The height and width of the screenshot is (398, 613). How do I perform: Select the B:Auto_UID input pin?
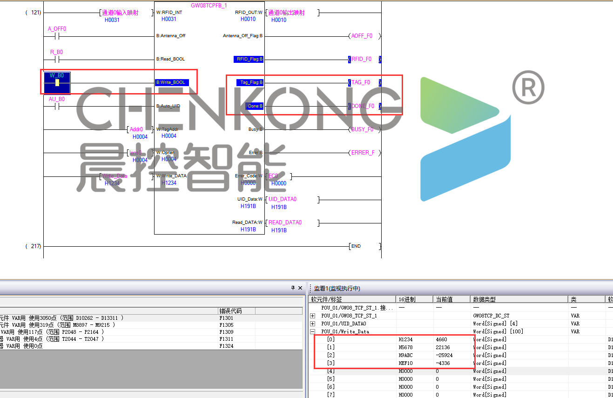click(168, 106)
